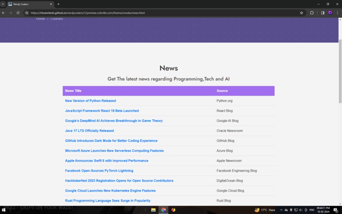The image size is (342, 214).
Task: Select the Azure Blog source cell
Action: tap(224, 151)
